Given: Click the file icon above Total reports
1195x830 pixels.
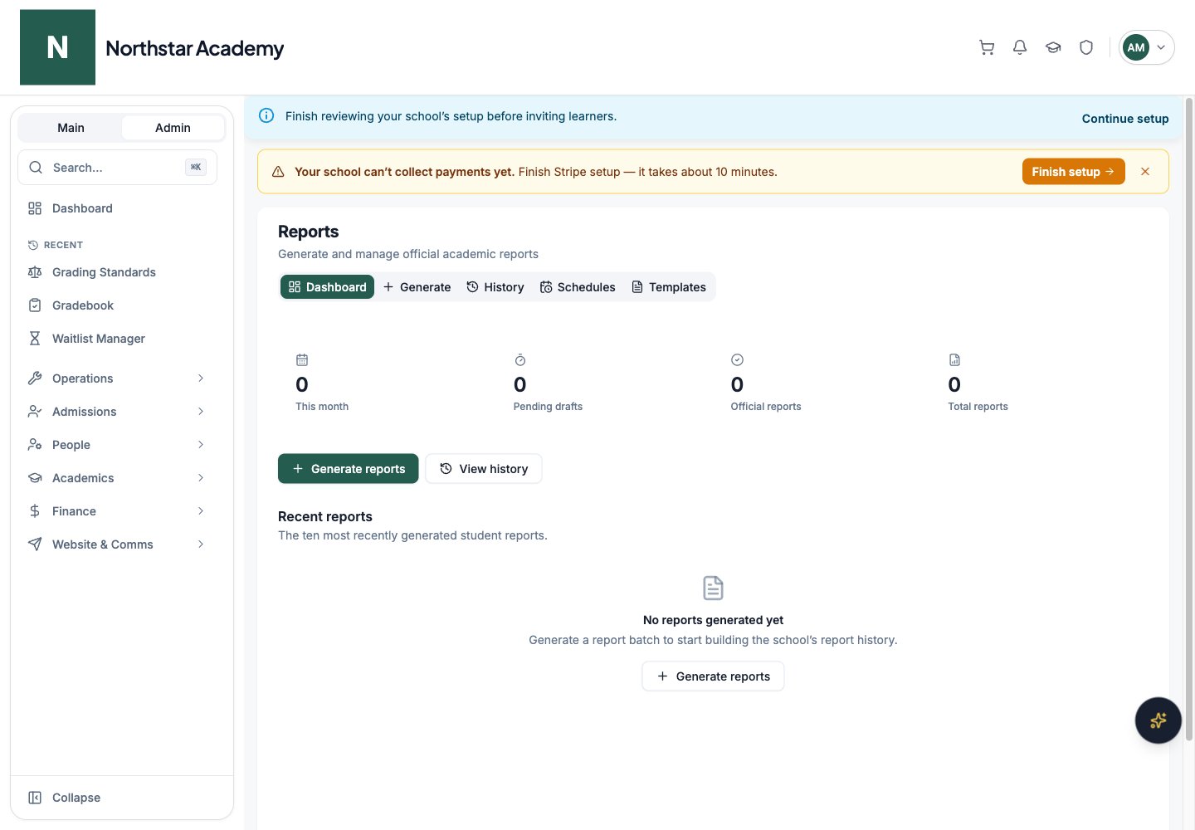Looking at the screenshot, I should pyautogui.click(x=954, y=360).
